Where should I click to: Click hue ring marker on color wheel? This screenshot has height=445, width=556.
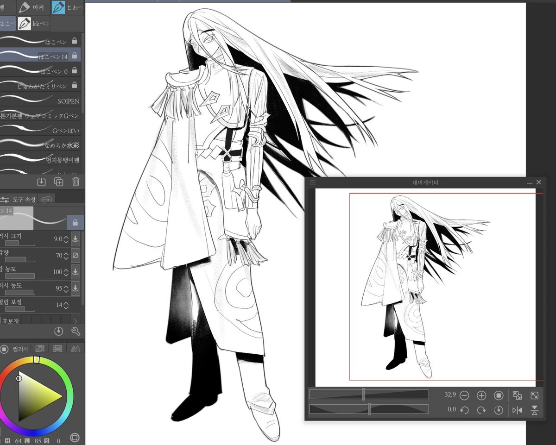[x=37, y=359]
